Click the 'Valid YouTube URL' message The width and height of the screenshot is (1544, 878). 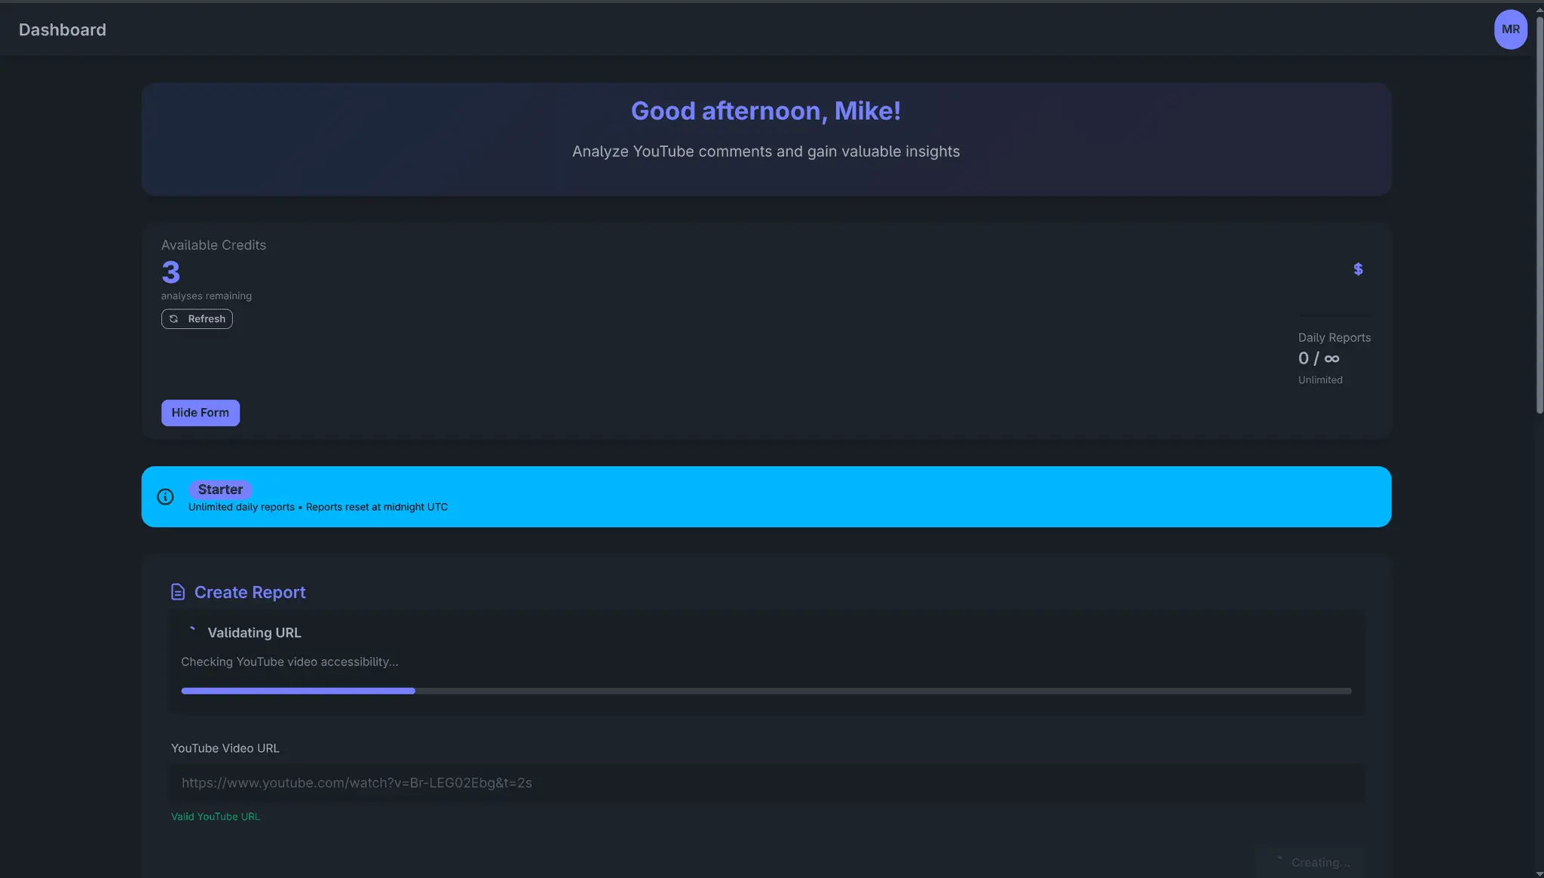(216, 816)
